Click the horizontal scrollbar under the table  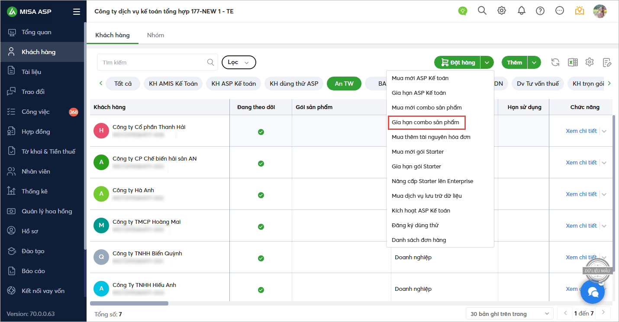click(129, 303)
